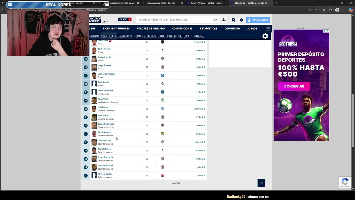Open COMUNIDAD menu
The image size is (355, 200).
coord(232,29)
